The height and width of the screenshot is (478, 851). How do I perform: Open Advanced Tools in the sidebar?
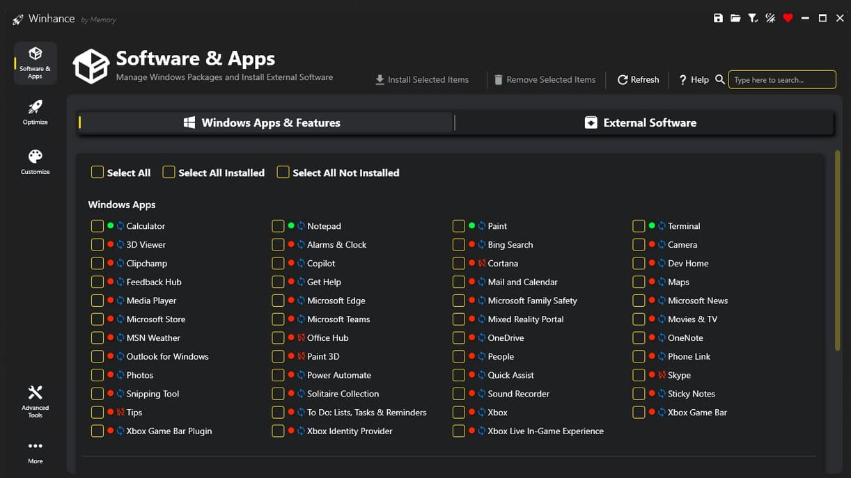coord(35,401)
